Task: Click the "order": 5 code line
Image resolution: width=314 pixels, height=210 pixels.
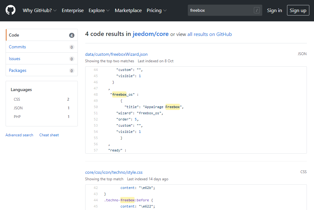Action: coord(127,119)
